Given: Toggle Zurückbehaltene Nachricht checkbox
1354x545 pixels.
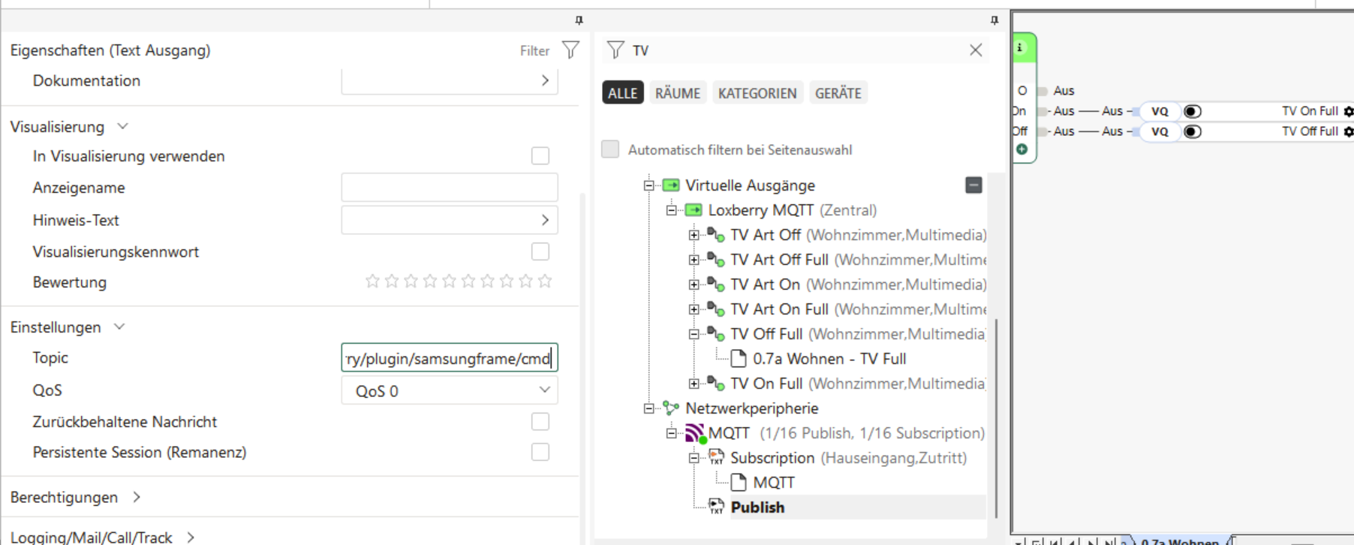Looking at the screenshot, I should 540,422.
